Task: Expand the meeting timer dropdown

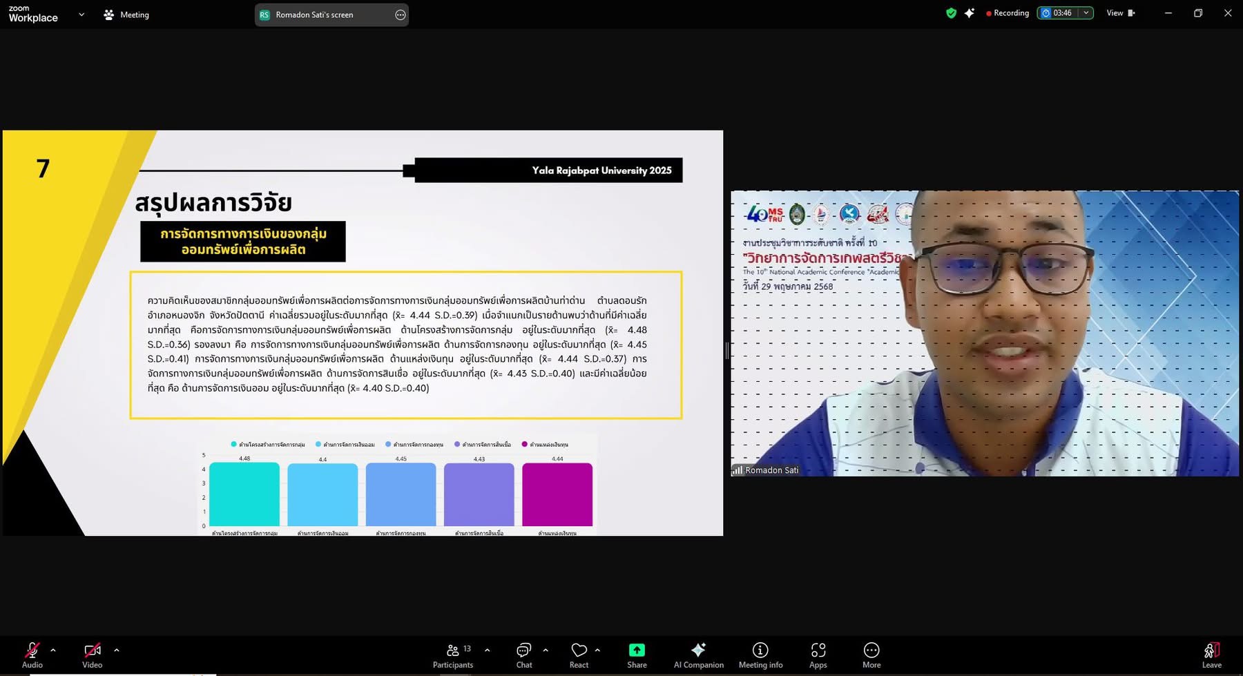Action: (1086, 13)
